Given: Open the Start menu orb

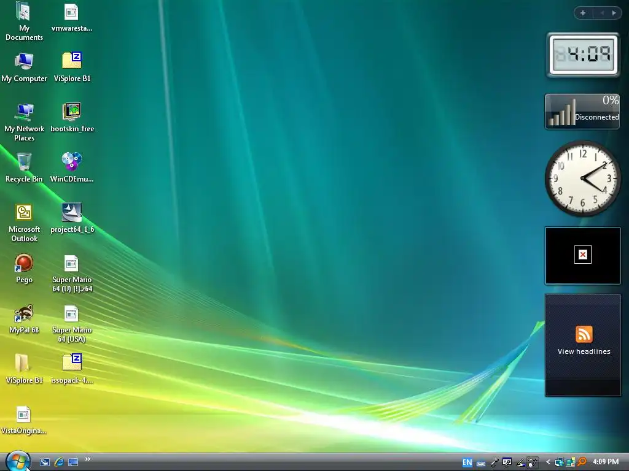Looking at the screenshot, I should click(x=18, y=461).
